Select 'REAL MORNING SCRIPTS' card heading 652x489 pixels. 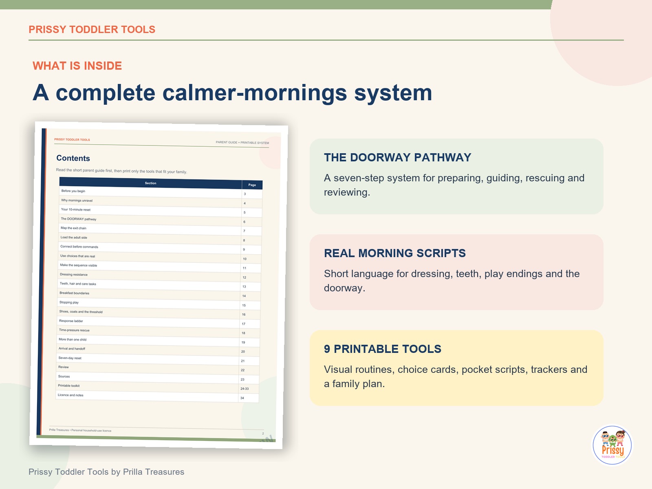coord(395,253)
